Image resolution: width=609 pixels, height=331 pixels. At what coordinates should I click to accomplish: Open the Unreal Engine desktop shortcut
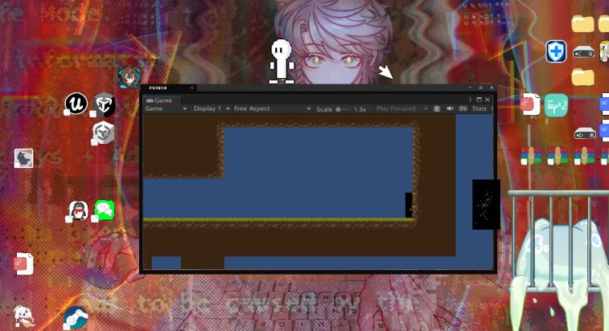(76, 104)
